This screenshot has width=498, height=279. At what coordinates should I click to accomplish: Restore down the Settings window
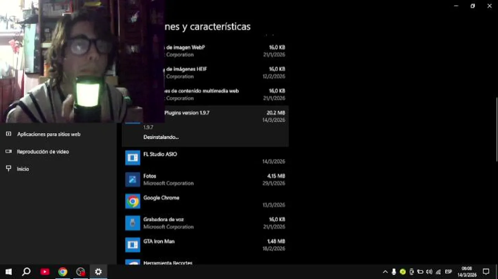(472, 6)
